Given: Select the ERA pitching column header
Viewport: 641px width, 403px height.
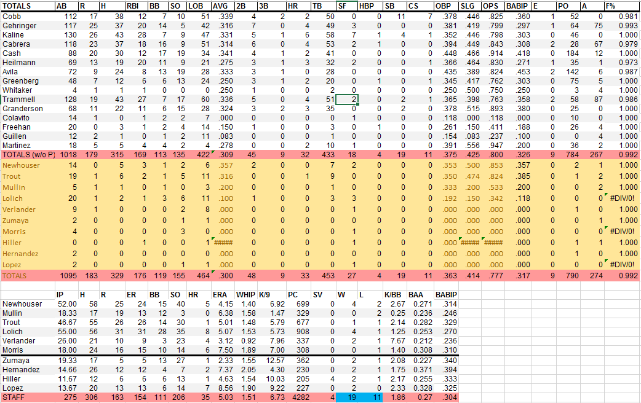Looking at the screenshot, I should pyautogui.click(x=223, y=295).
